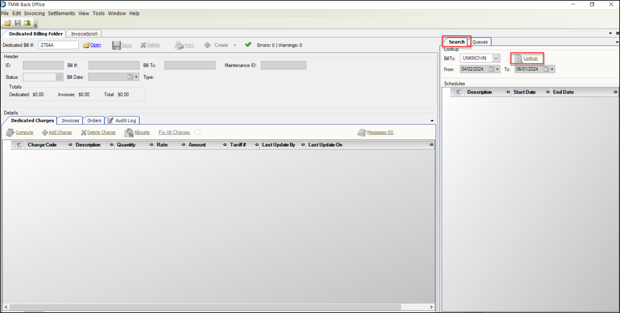This screenshot has height=313, width=620.
Task: Open the Tools menu
Action: click(x=99, y=13)
